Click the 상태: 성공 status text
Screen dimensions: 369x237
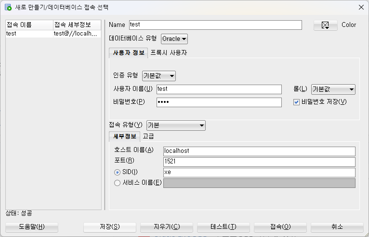[19, 213]
